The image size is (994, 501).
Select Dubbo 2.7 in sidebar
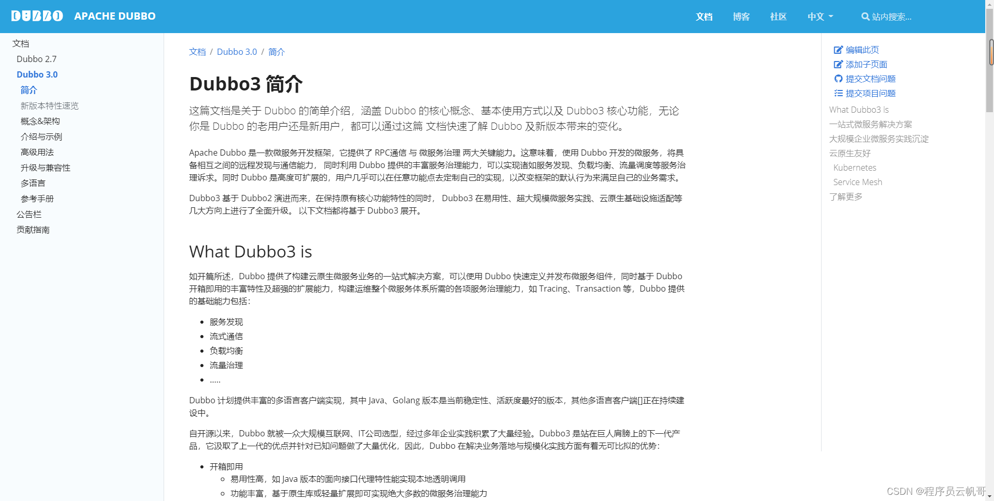pyautogui.click(x=37, y=59)
